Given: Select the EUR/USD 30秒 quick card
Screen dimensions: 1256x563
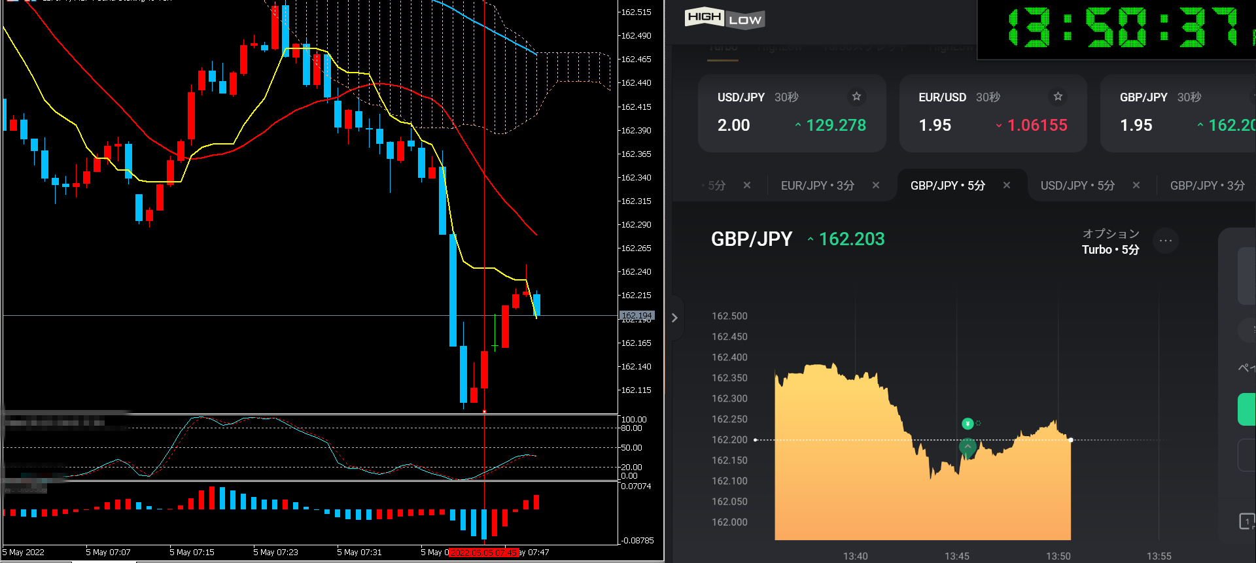Looking at the screenshot, I should (x=992, y=113).
